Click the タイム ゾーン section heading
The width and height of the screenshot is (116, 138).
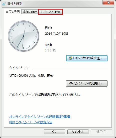coord(19,68)
